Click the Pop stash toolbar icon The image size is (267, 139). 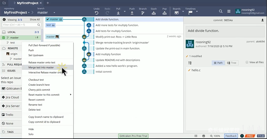click(164, 13)
